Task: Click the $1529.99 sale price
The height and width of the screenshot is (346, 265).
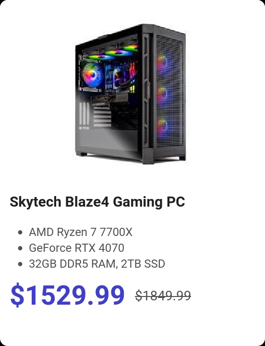Action: [x=68, y=295]
